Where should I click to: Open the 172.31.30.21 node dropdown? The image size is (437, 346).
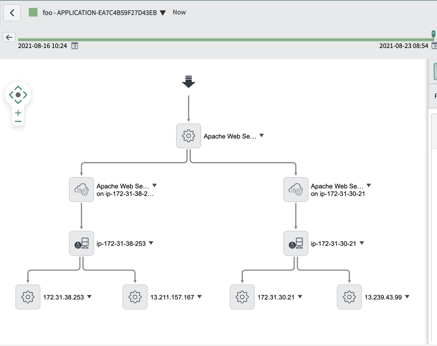300,297
